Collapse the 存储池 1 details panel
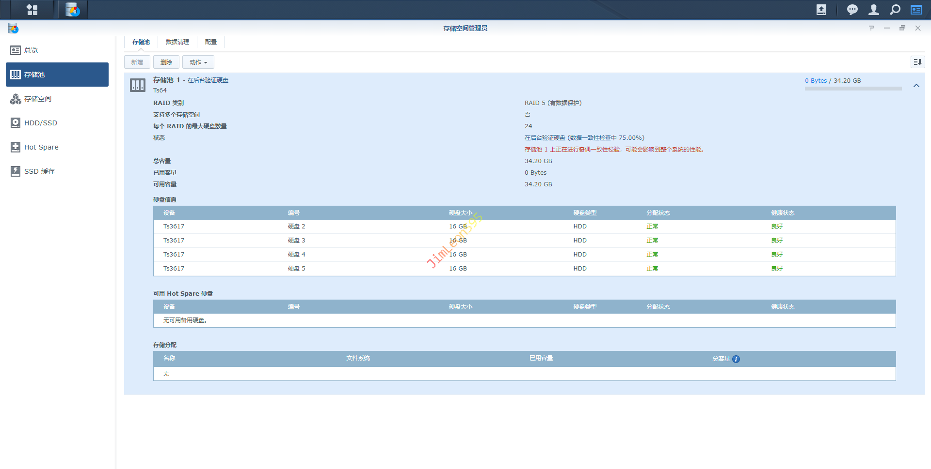The width and height of the screenshot is (931, 469). [x=916, y=86]
